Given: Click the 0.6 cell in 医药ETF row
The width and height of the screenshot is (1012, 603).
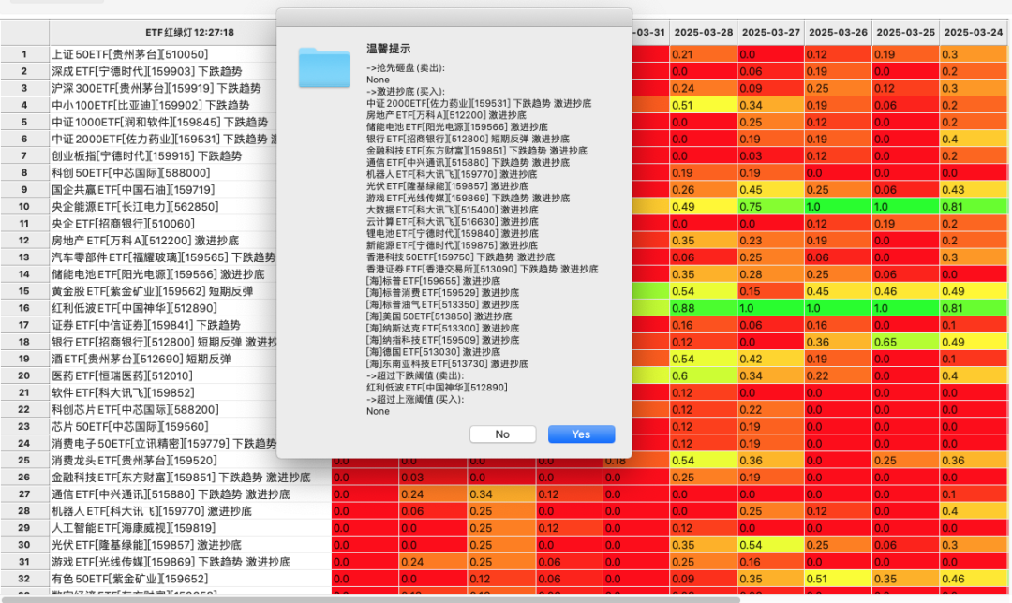Looking at the screenshot, I should coord(704,376).
